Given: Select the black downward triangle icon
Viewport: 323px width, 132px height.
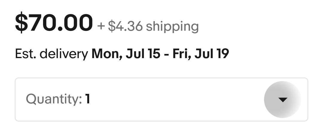Looking at the screenshot, I should point(282,100).
